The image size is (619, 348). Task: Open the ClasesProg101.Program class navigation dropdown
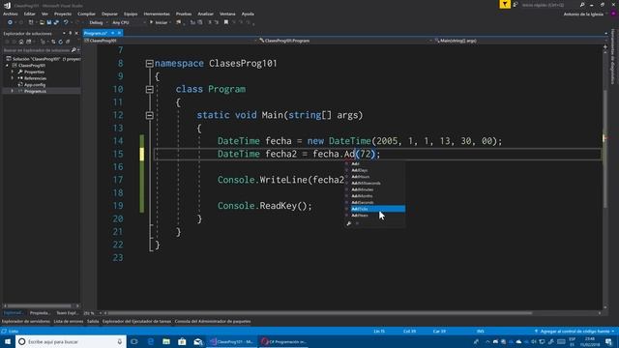[x=345, y=41]
